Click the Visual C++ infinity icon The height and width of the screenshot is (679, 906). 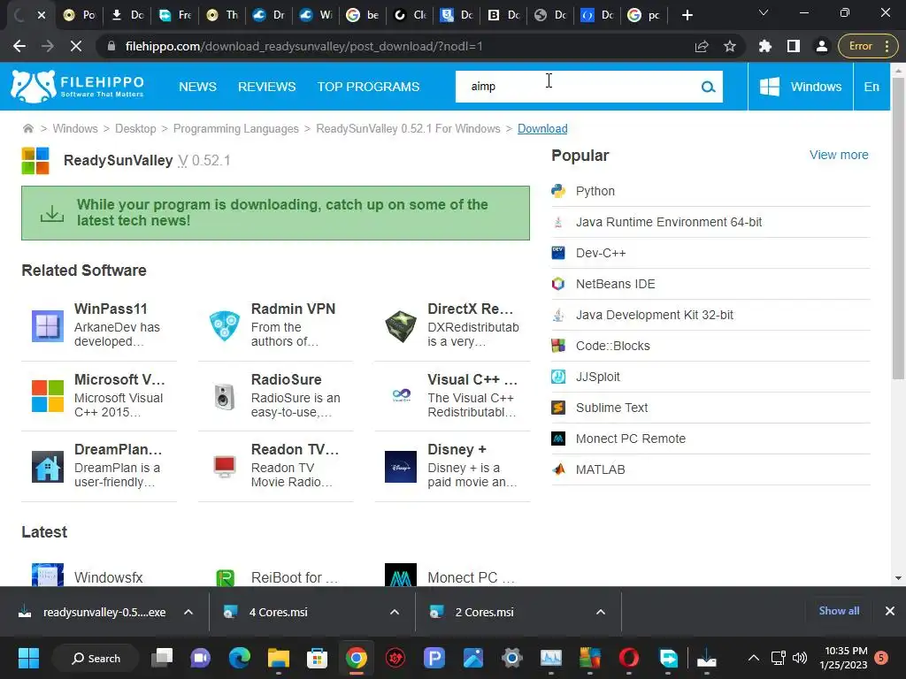coord(401,395)
